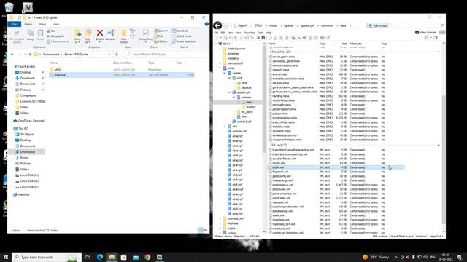Click the Explorer search box for Ferrari SF90 Spider
This screenshot has width=467, height=262.
tap(166, 55)
